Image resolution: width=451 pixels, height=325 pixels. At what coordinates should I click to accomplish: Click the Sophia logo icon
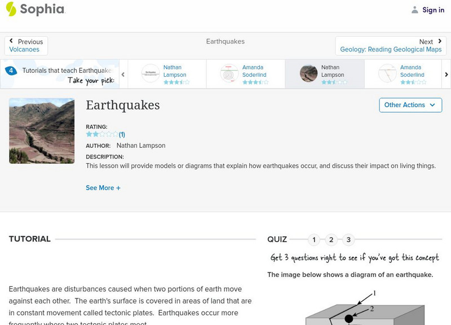[10, 10]
